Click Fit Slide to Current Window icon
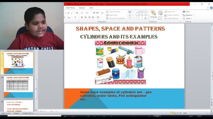Viewport: 213px width, 119px height. click(211, 113)
